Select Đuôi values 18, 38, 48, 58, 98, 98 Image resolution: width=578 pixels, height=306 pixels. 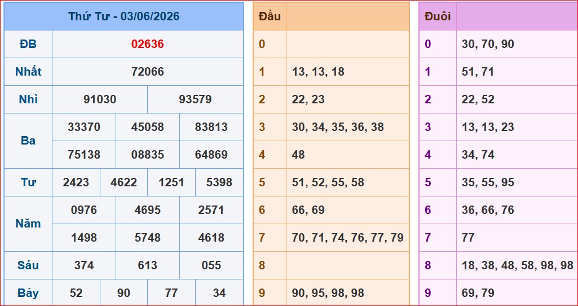(x=517, y=265)
